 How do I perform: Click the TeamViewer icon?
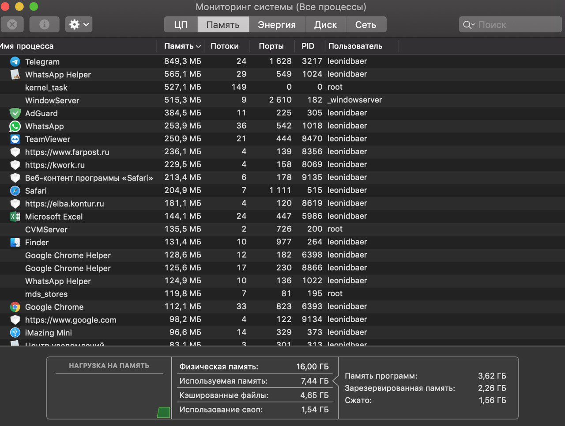click(15, 139)
